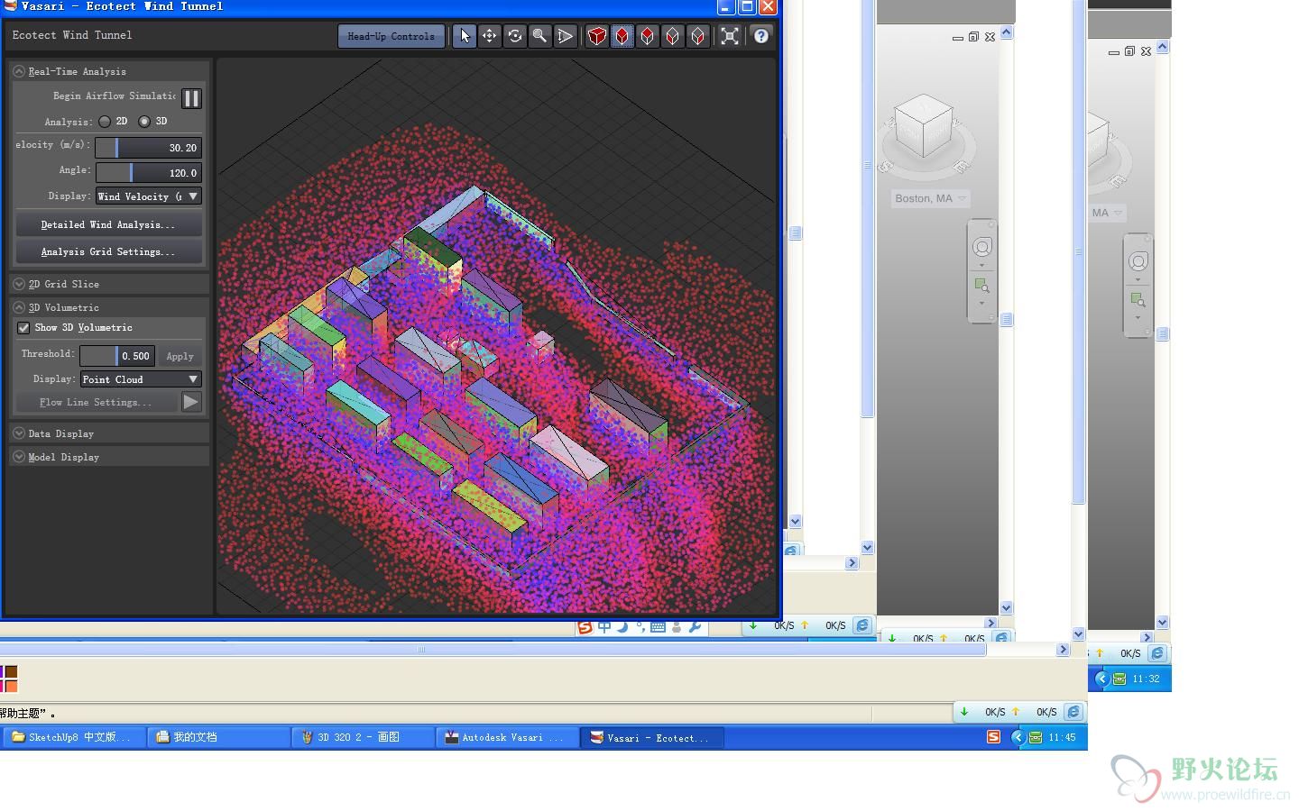The image size is (1299, 811).
Task: Activate the orbit rotate view tool
Action: tap(514, 36)
